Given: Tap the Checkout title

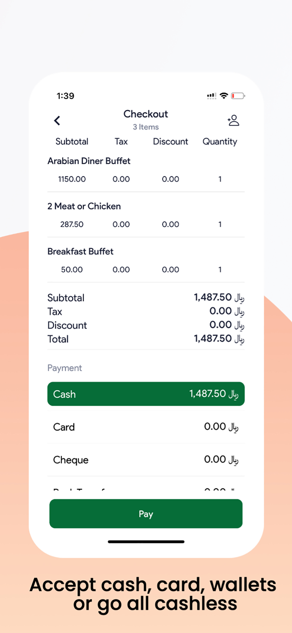Looking at the screenshot, I should [146, 114].
